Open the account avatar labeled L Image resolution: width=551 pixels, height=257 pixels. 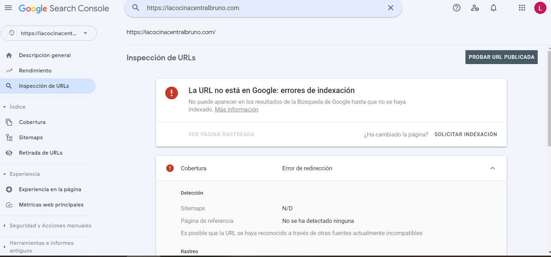[x=540, y=8]
